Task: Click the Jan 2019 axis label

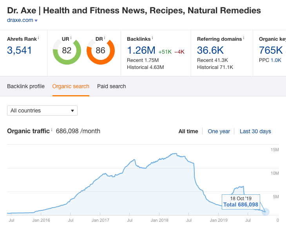Action: 219,220
